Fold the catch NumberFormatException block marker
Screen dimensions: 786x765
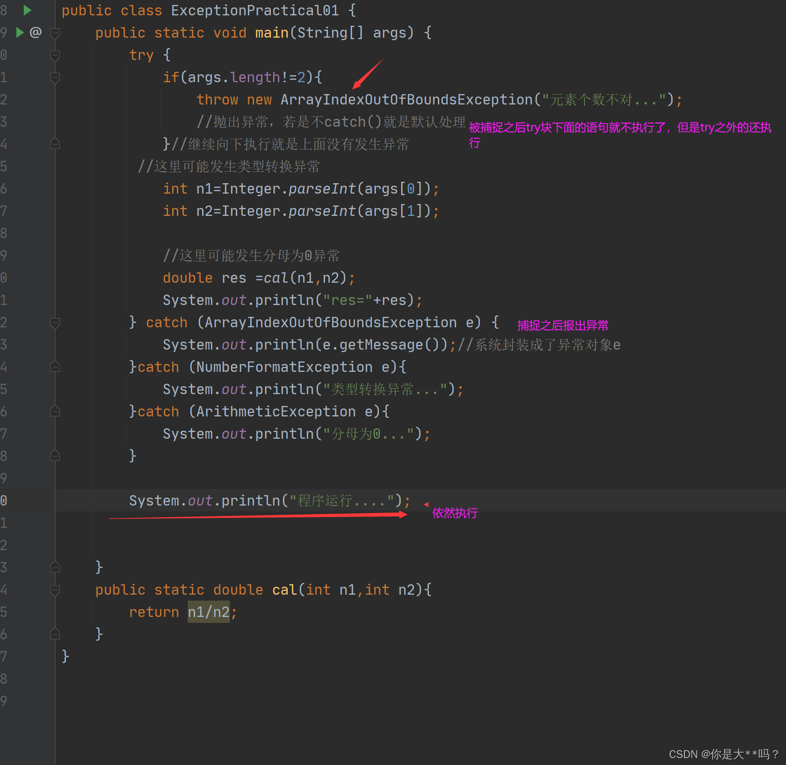[55, 366]
